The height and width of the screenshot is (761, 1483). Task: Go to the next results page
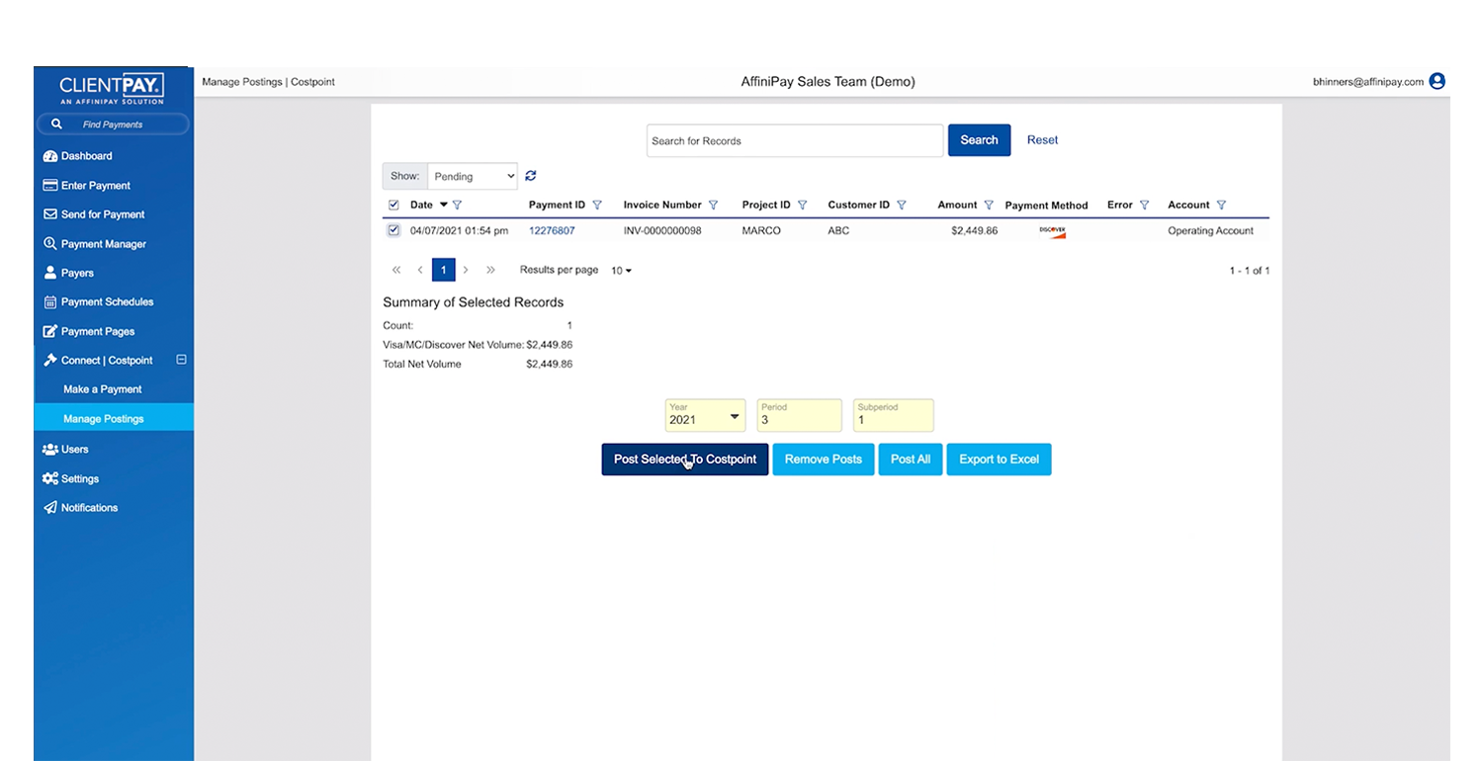466,270
